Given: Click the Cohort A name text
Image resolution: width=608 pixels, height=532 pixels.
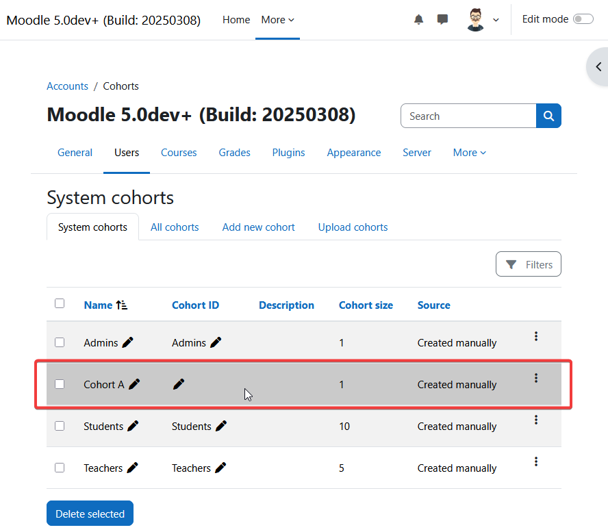Looking at the screenshot, I should [x=104, y=385].
